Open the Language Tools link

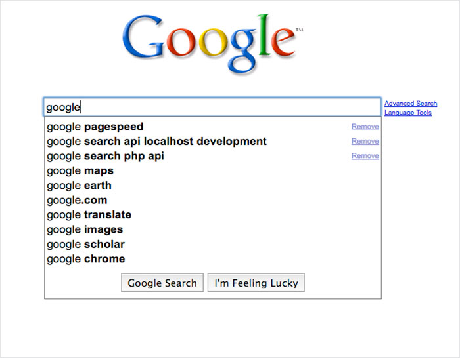[x=408, y=113]
